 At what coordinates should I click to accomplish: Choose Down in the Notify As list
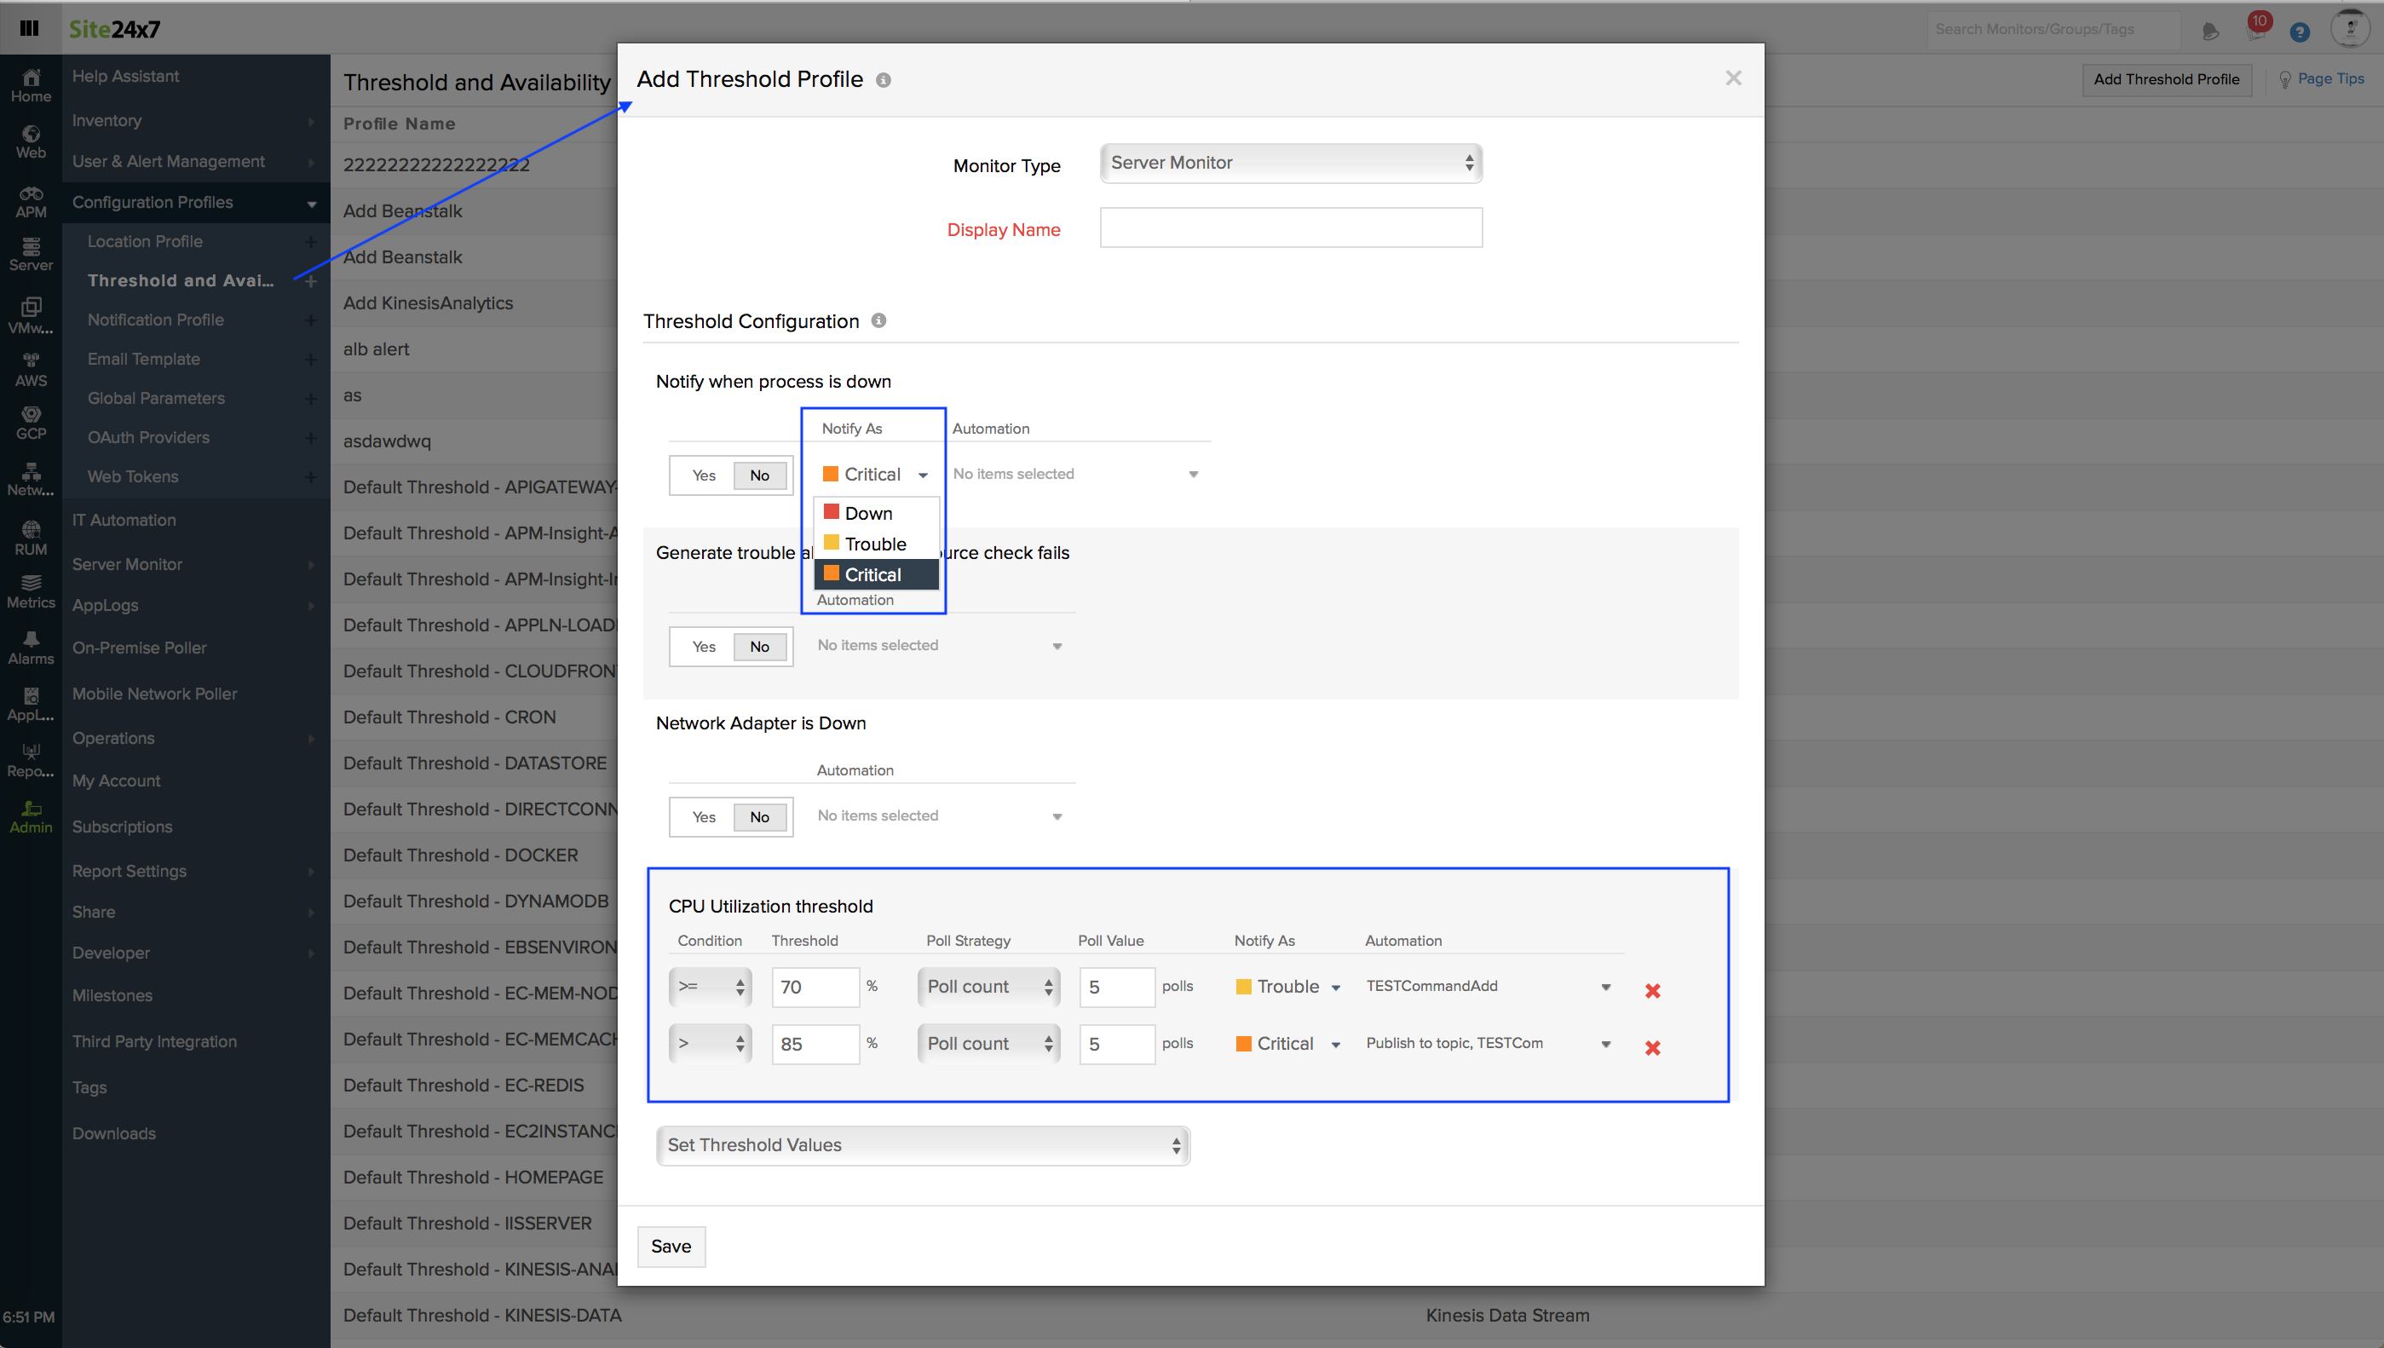click(x=868, y=513)
